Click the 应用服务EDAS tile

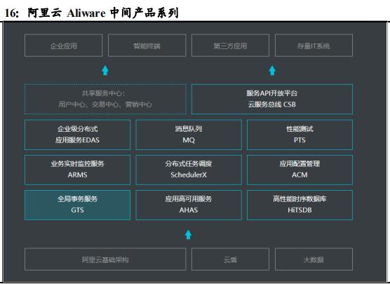click(x=77, y=135)
